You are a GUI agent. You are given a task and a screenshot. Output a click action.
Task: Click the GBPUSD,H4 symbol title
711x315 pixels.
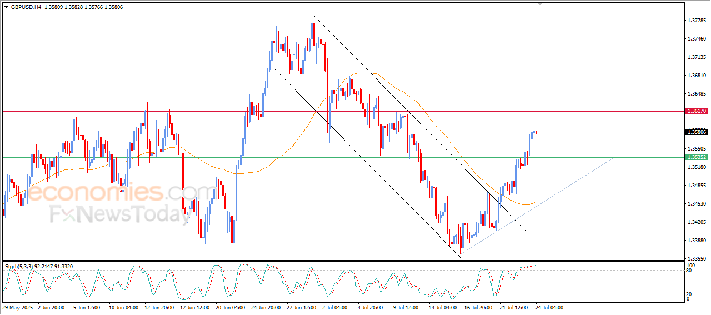click(x=26, y=7)
